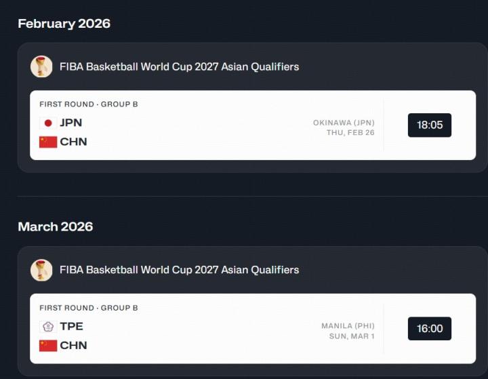Open the Asian Qualifiers title under March 2026
This screenshot has width=488, height=379.
click(179, 270)
